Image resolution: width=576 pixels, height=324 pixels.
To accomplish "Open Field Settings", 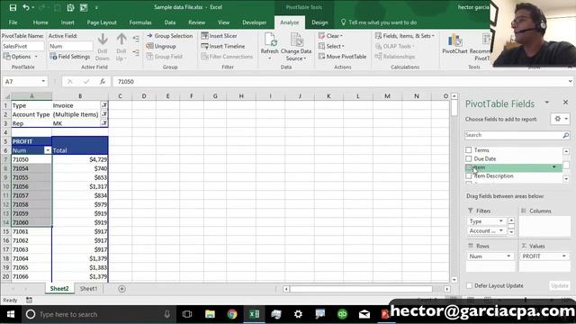I will click(70, 57).
